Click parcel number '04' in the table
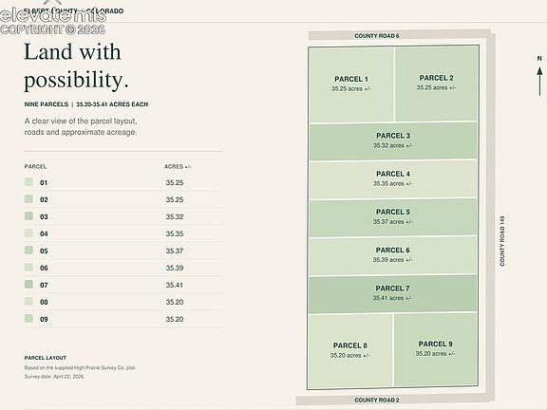Image resolution: width=547 pixels, height=410 pixels. pos(44,233)
